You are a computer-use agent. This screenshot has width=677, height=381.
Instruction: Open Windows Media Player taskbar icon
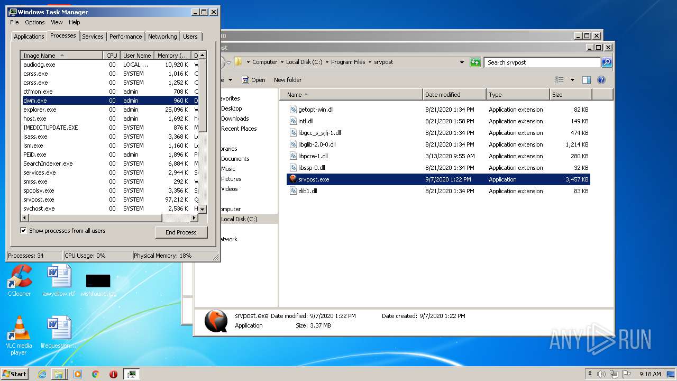(78, 374)
